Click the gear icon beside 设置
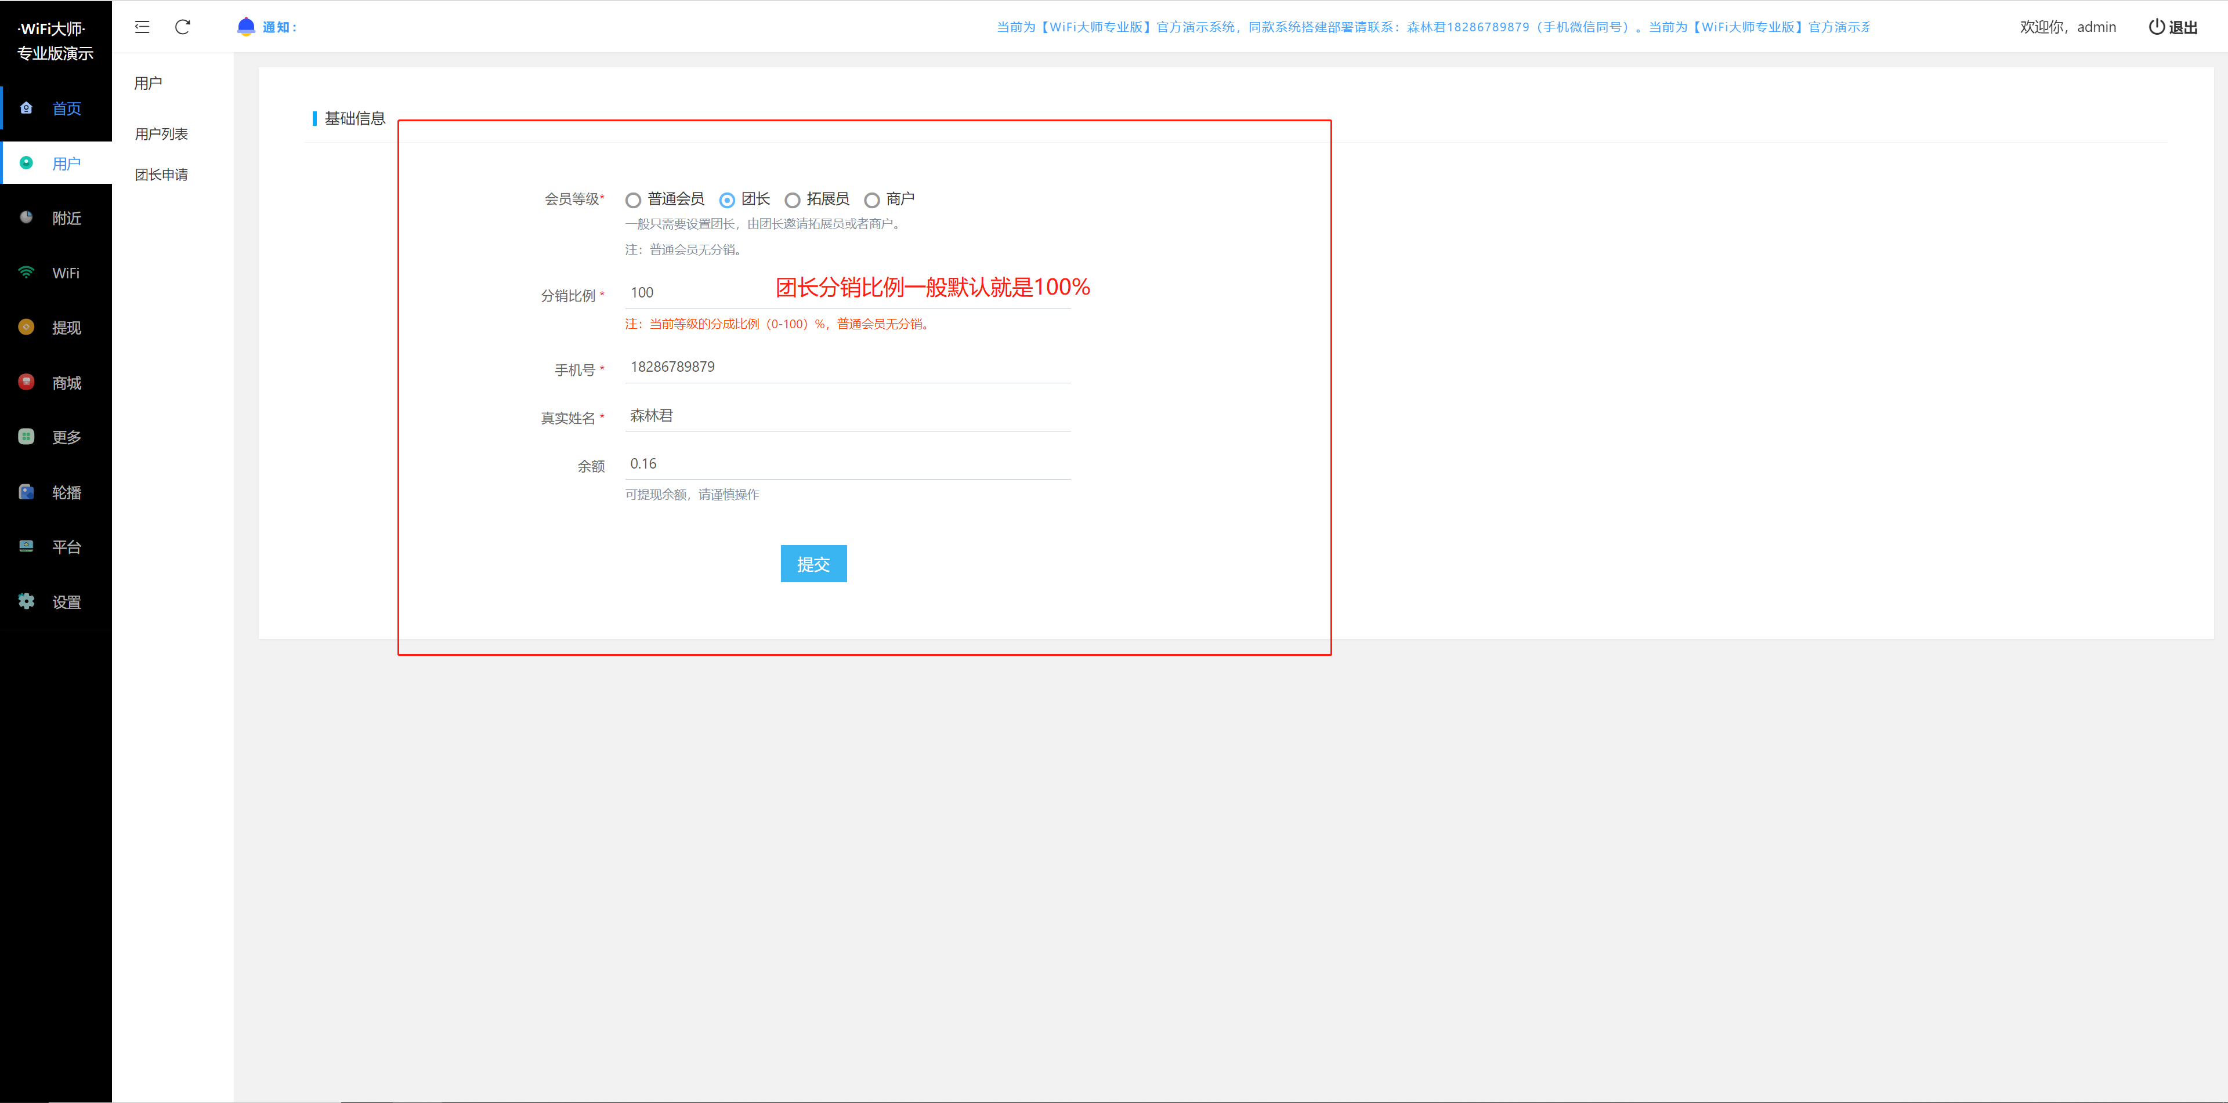This screenshot has width=2228, height=1103. [26, 601]
